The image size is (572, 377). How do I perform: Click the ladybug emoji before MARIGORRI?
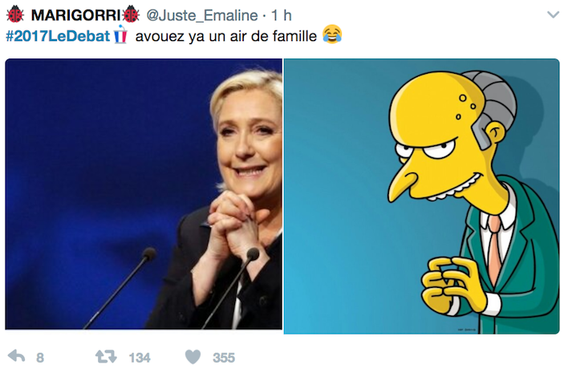point(15,15)
